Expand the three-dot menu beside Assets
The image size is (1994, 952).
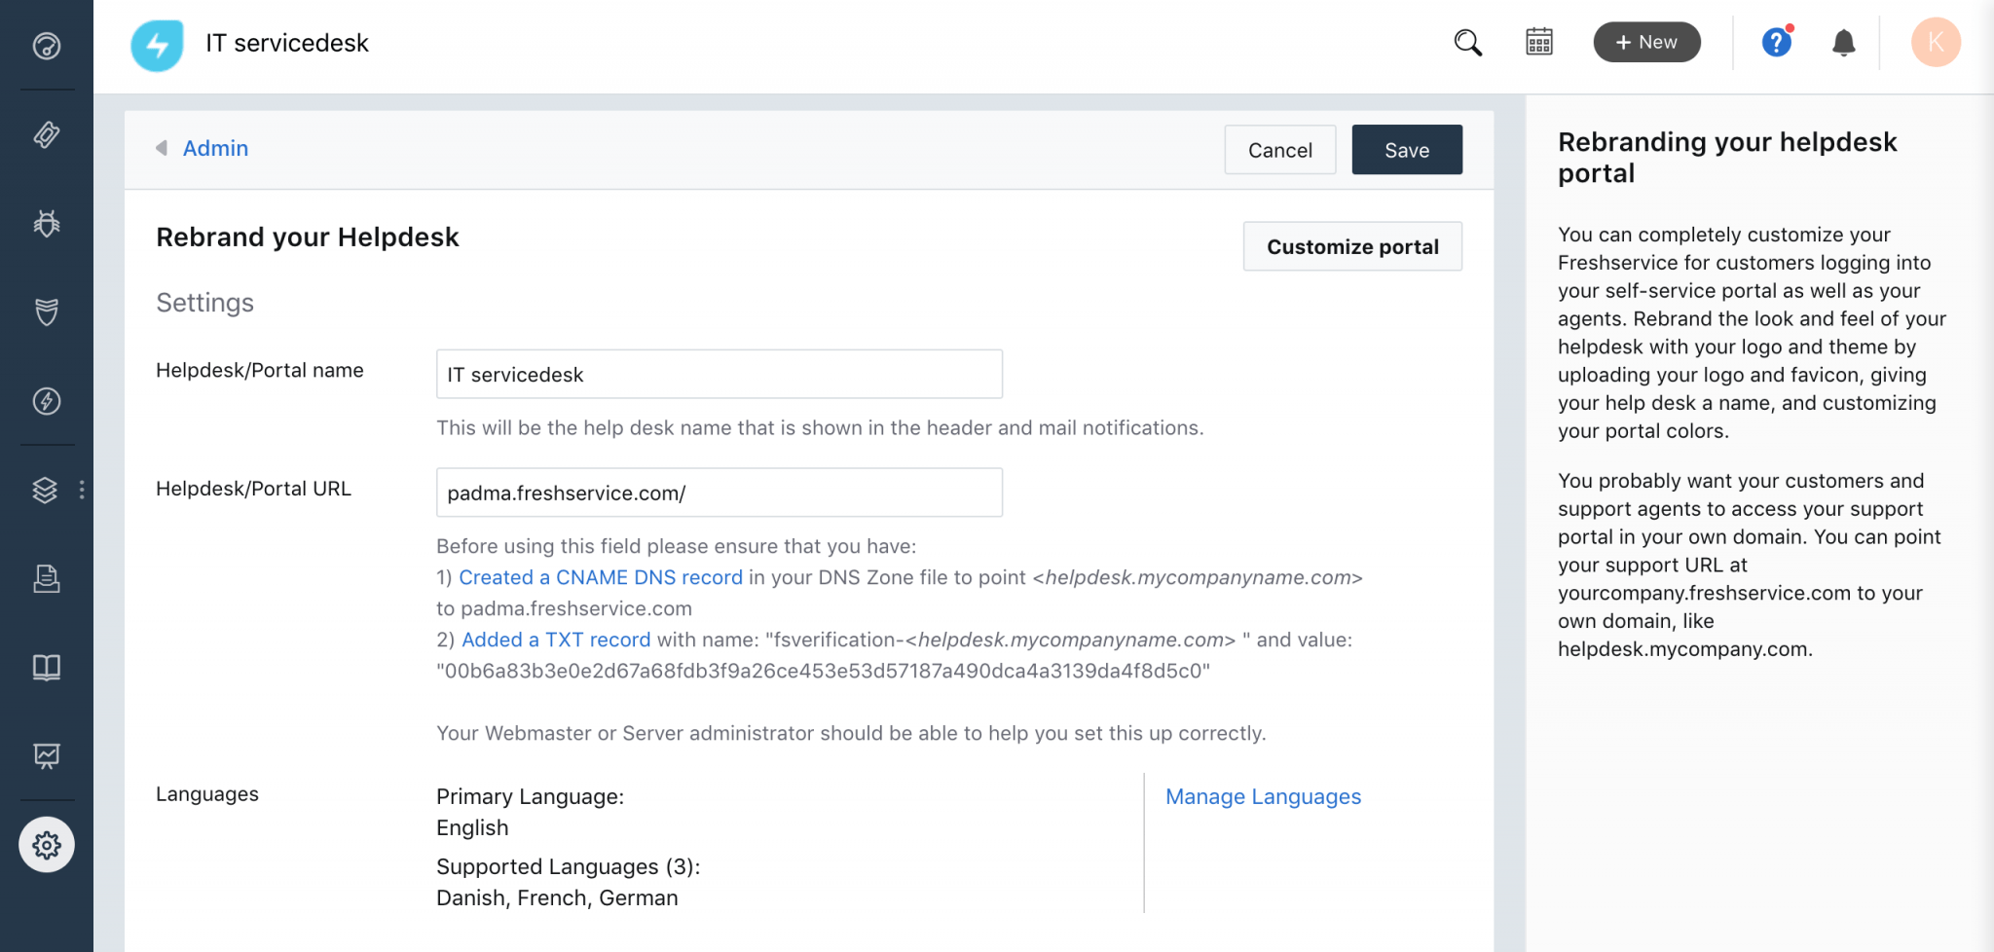coord(82,490)
